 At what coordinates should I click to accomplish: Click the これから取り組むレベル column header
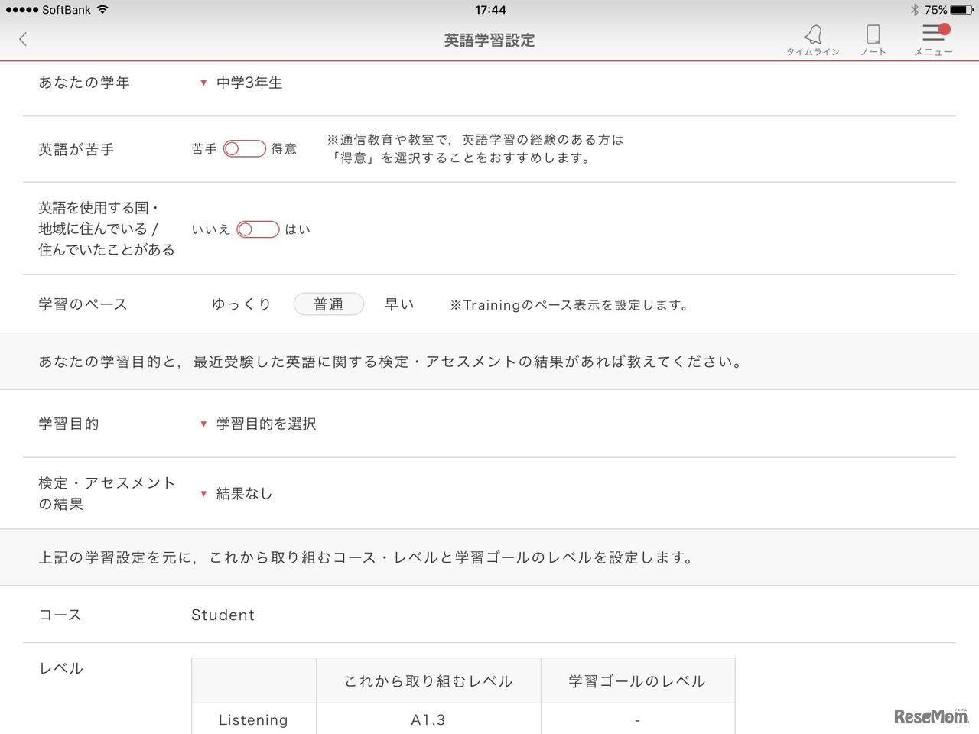coord(428,680)
